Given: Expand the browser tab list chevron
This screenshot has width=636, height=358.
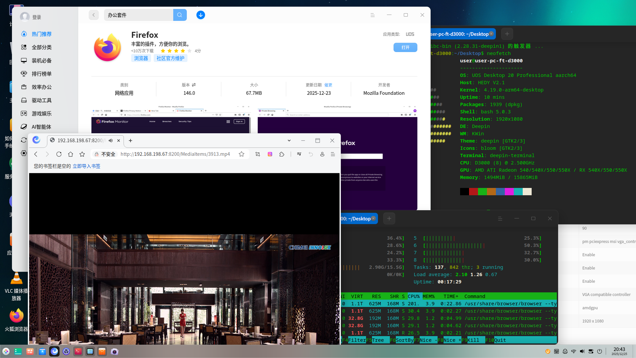Looking at the screenshot, I should click(289, 141).
